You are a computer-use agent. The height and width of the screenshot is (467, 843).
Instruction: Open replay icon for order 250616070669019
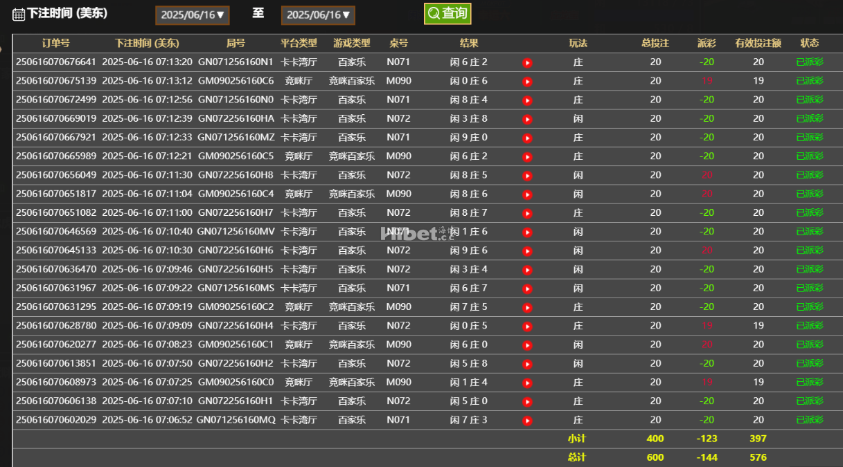(x=527, y=119)
